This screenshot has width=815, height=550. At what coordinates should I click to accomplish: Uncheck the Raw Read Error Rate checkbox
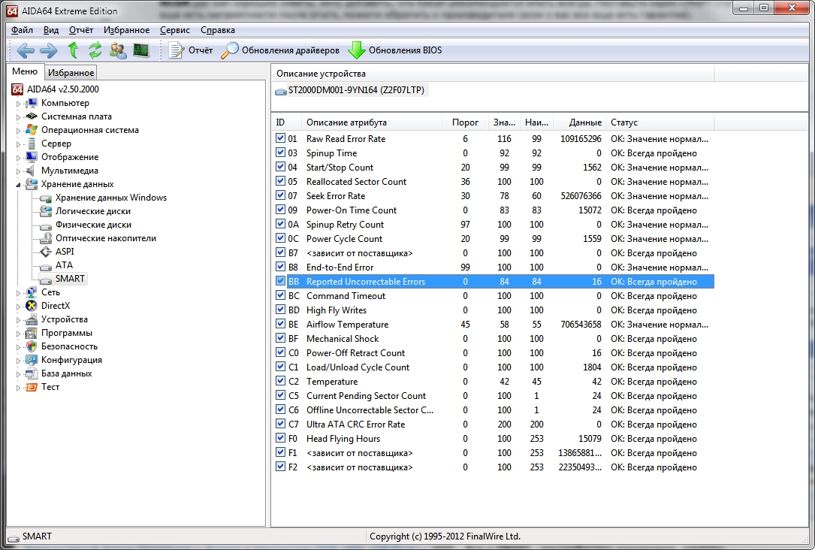pyautogui.click(x=280, y=139)
